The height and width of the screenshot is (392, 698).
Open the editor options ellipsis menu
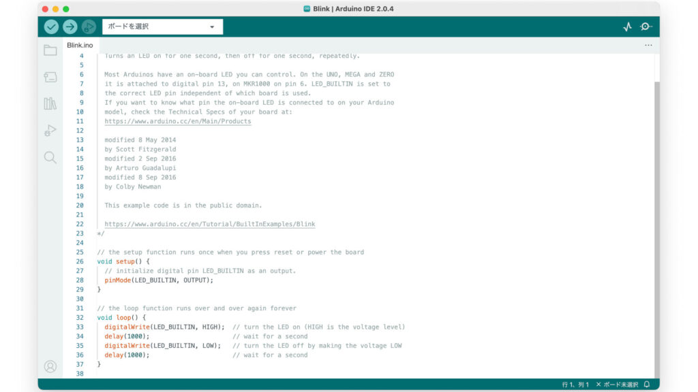[x=648, y=44]
